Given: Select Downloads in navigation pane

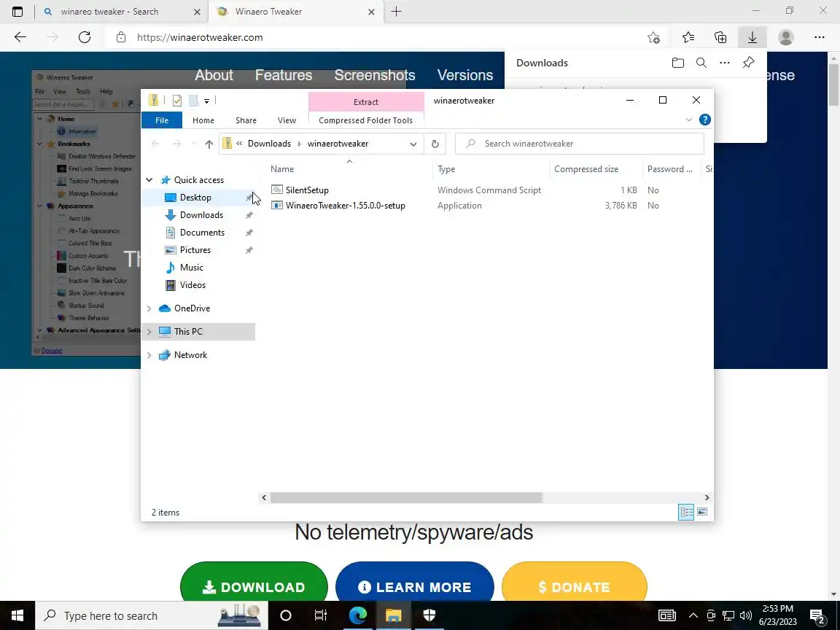Looking at the screenshot, I should (x=201, y=215).
